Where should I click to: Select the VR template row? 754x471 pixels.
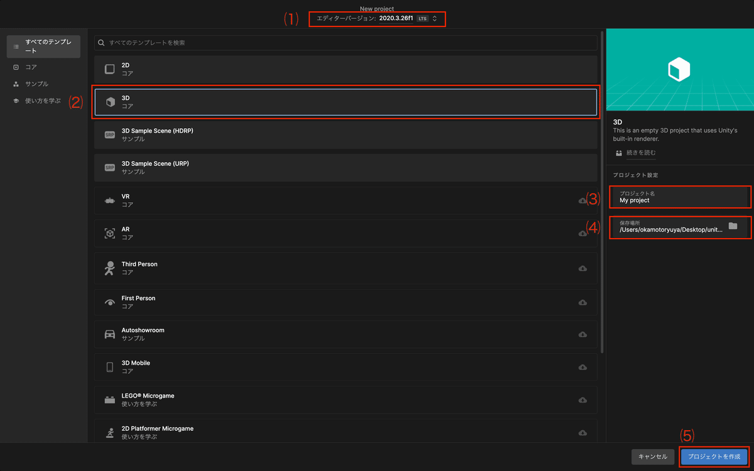346,200
